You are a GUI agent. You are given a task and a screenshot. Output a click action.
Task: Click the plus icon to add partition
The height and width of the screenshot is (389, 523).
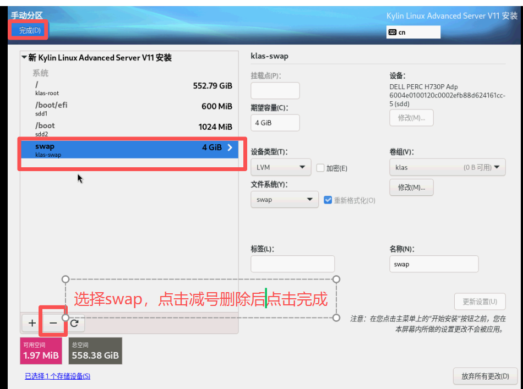(32, 323)
